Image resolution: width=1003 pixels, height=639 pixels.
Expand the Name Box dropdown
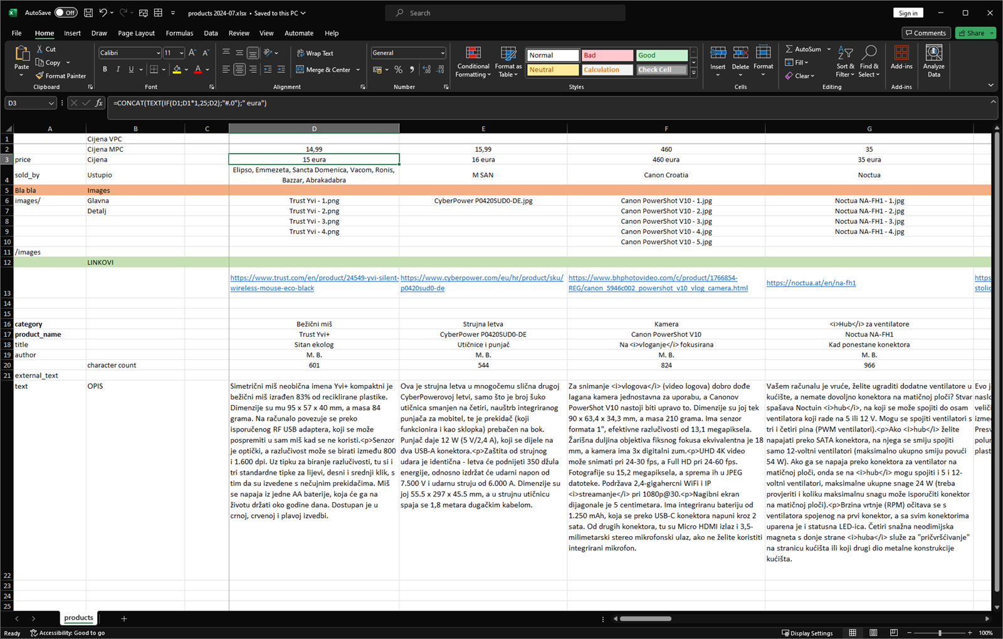[x=51, y=103]
